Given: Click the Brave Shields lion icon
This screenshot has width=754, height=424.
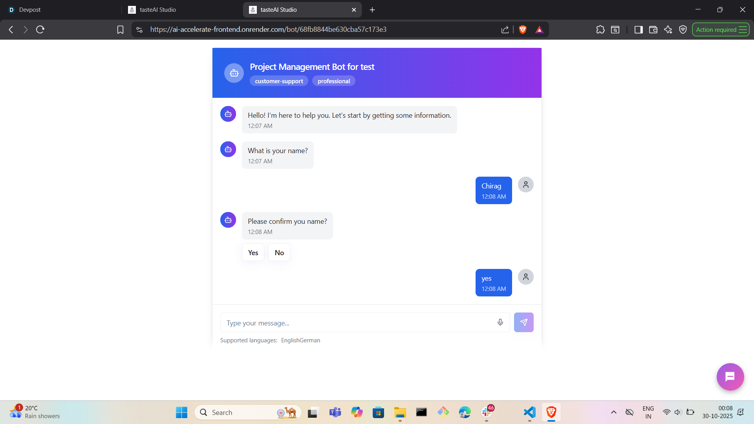Looking at the screenshot, I should click(523, 29).
